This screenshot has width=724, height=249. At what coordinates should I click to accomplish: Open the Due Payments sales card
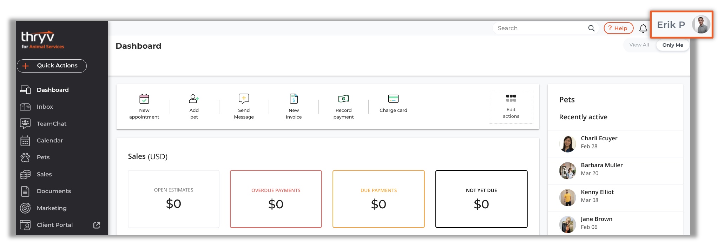coord(379,199)
